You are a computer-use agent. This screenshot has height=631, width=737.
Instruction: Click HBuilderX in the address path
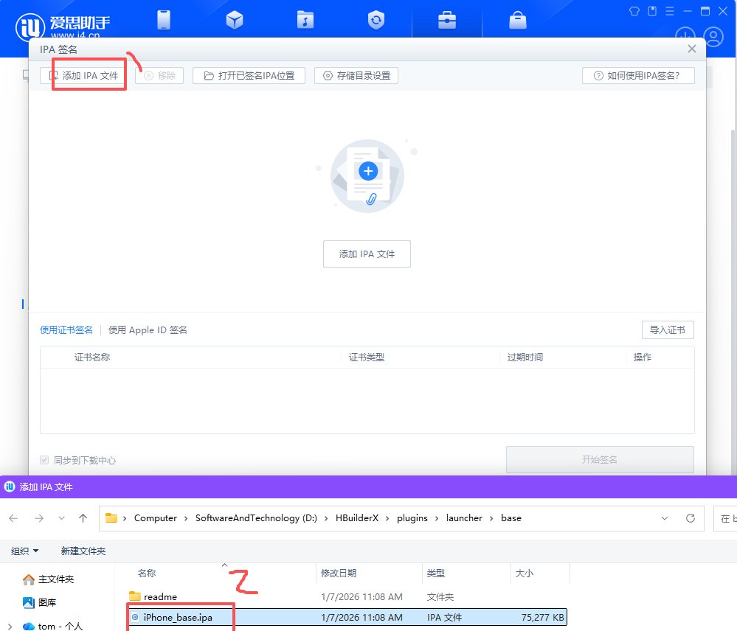point(357,518)
